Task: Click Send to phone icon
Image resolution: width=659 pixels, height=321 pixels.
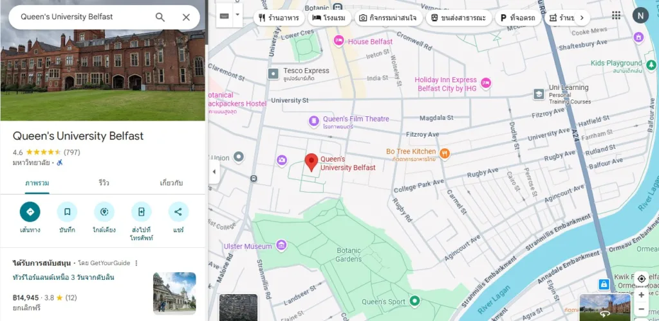Action: 141,212
